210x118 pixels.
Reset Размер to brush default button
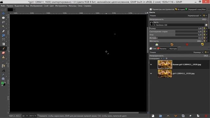pyautogui.click(x=204, y=29)
